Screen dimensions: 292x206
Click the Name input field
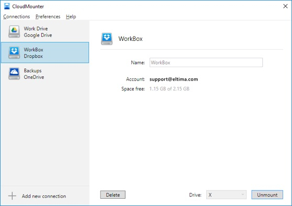point(206,62)
